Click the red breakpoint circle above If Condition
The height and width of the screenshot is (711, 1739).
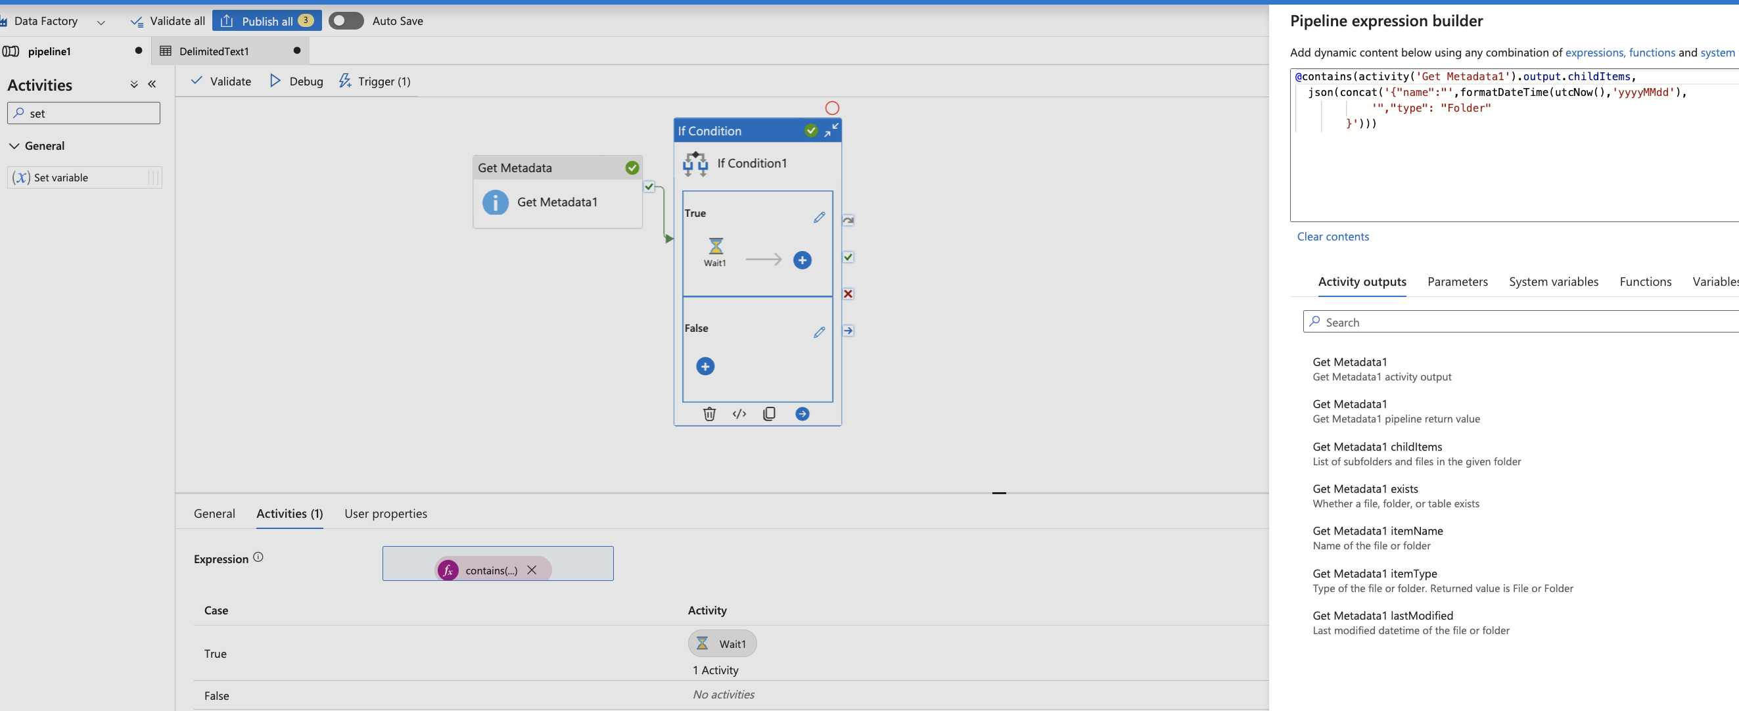831,108
